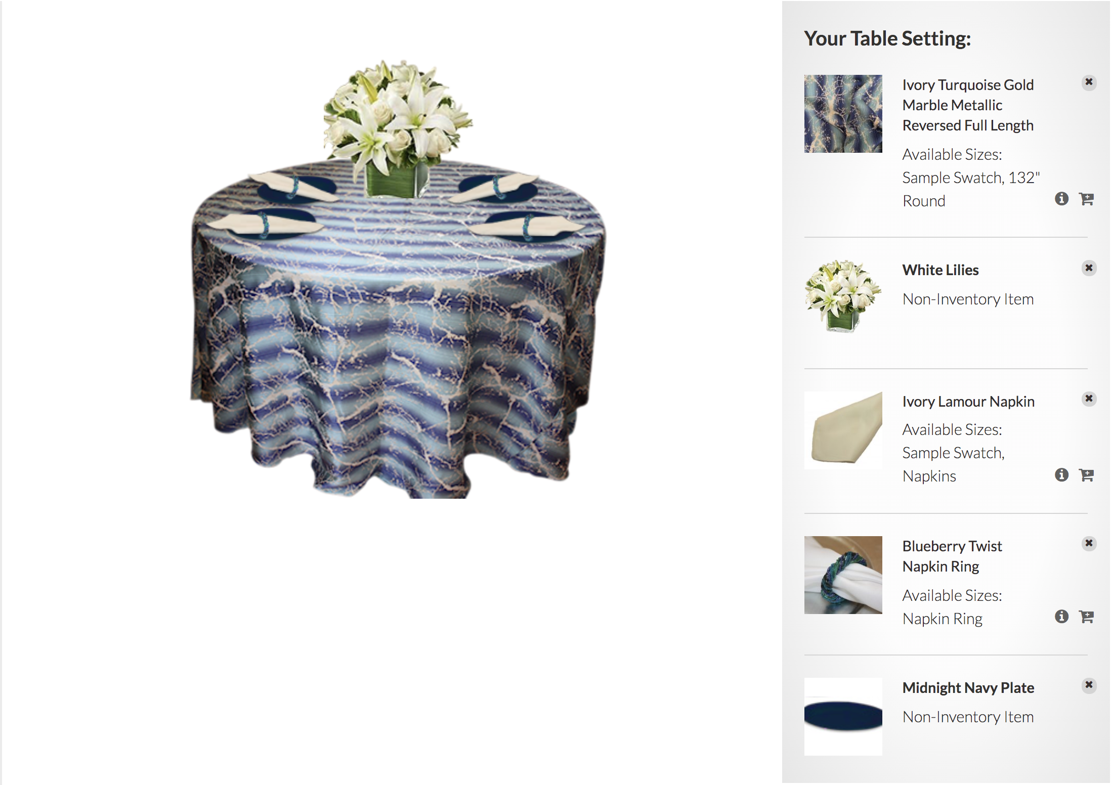This screenshot has height=785, width=1111.
Task: Add Ivory Turquoise Gold Marble linen to cart
Action: [x=1086, y=199]
